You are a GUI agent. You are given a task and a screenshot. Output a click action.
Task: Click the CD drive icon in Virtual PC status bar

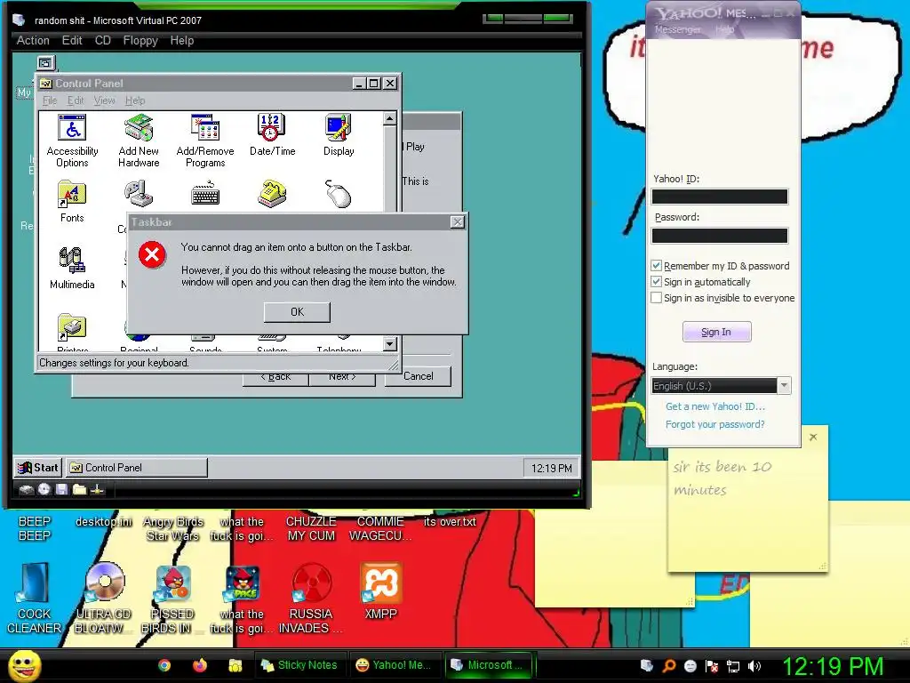(44, 490)
